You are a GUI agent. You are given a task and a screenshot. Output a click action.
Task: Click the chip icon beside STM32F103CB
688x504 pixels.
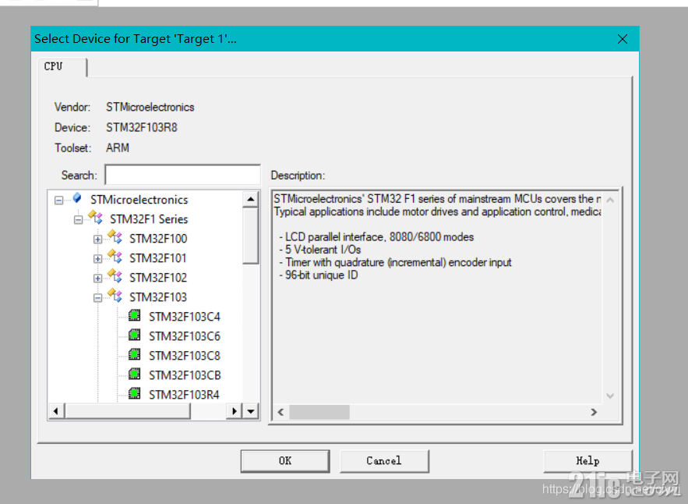click(x=135, y=374)
